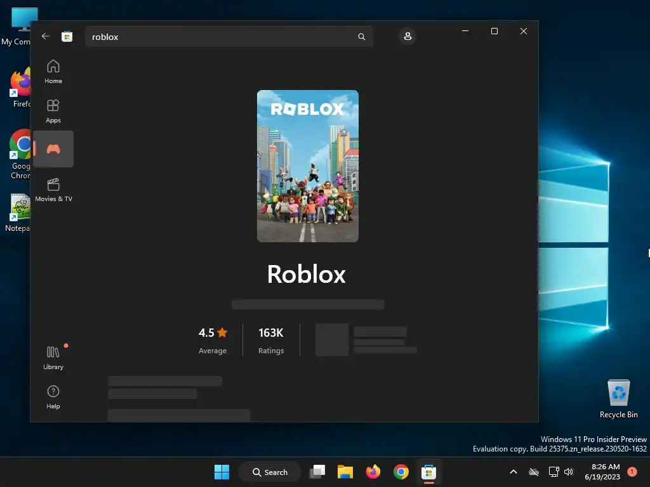Open the clock showing 8:26 AM
Viewport: 650px width, 487px height.
[x=602, y=472]
